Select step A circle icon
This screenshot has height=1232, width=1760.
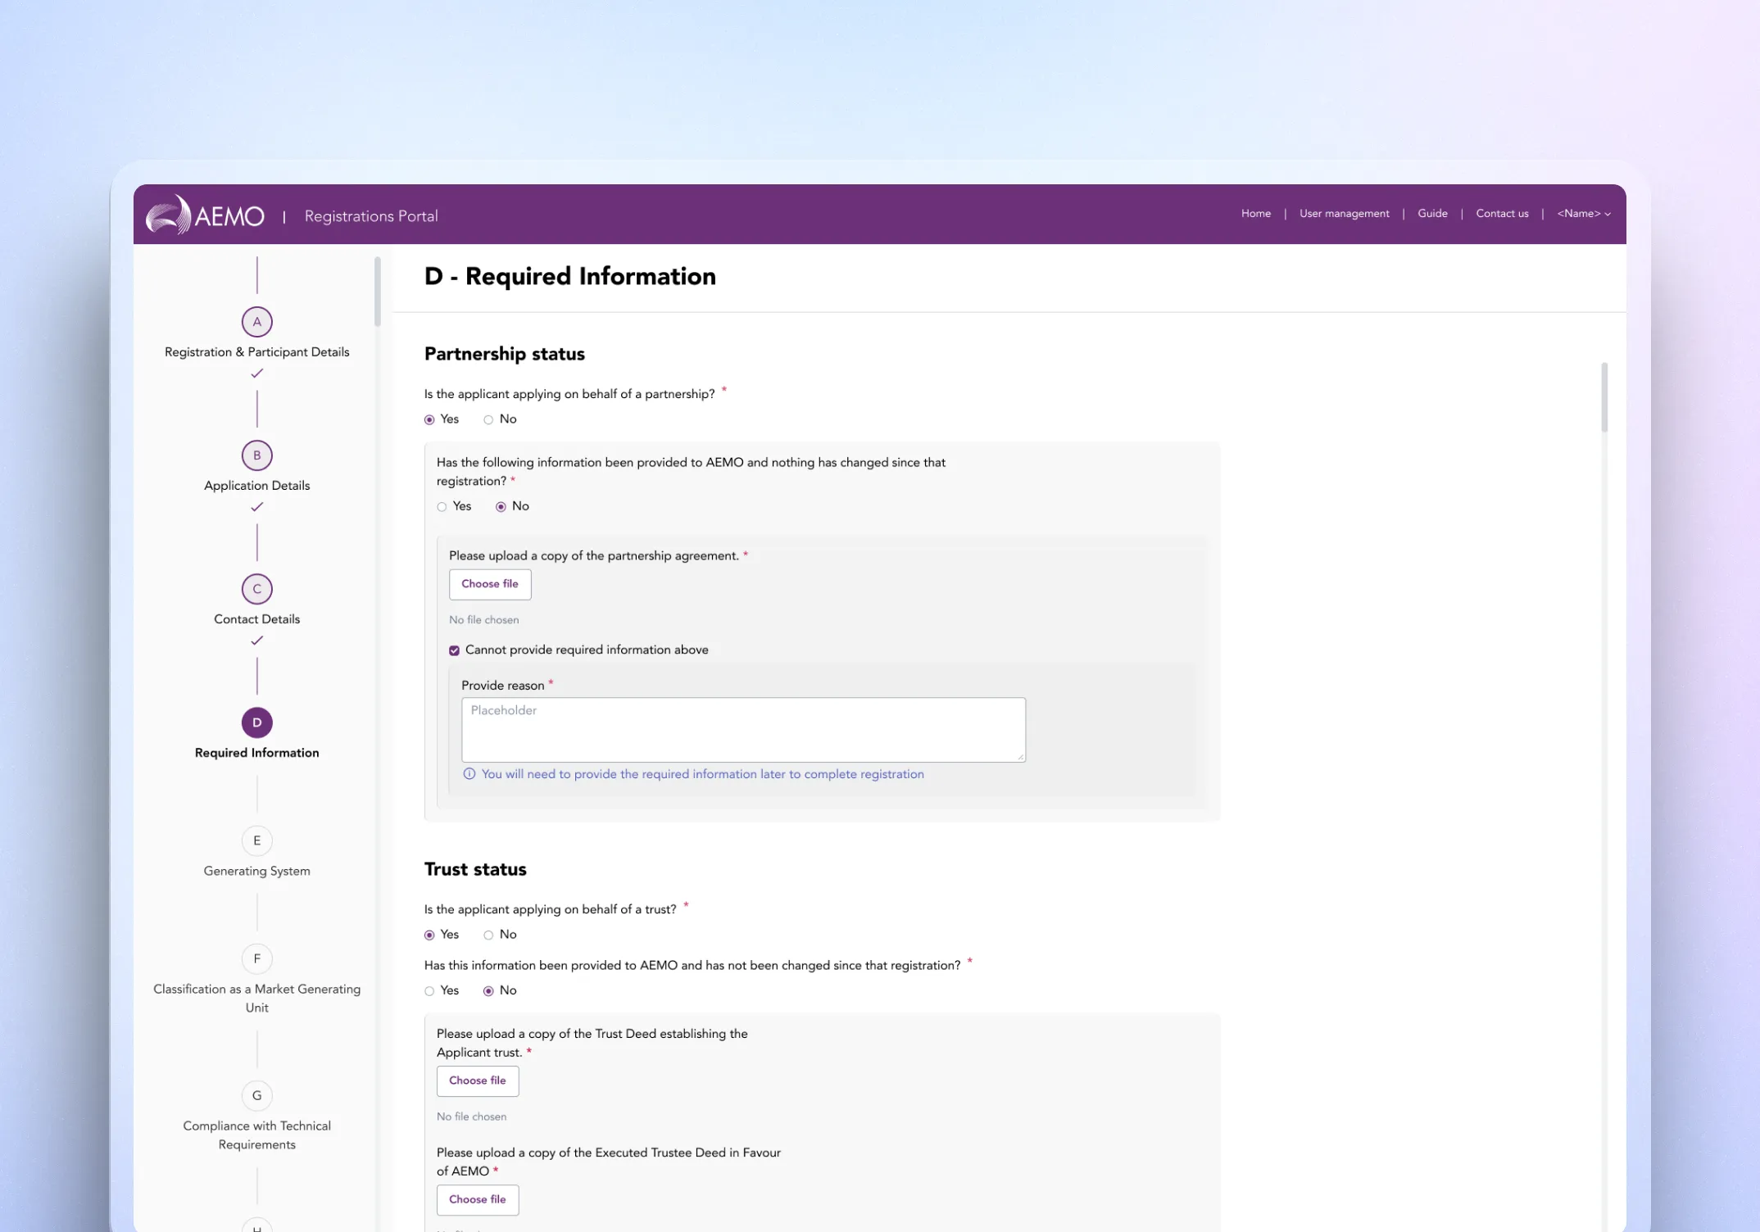click(x=256, y=322)
